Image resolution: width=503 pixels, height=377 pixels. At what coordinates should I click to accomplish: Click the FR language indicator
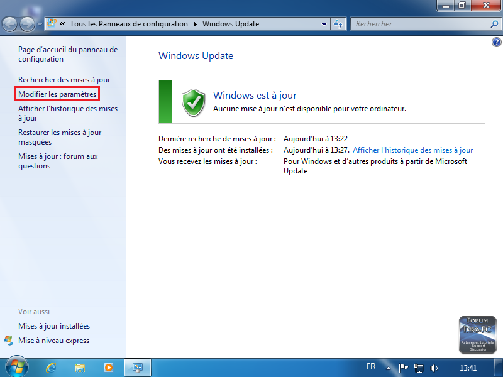tap(371, 366)
